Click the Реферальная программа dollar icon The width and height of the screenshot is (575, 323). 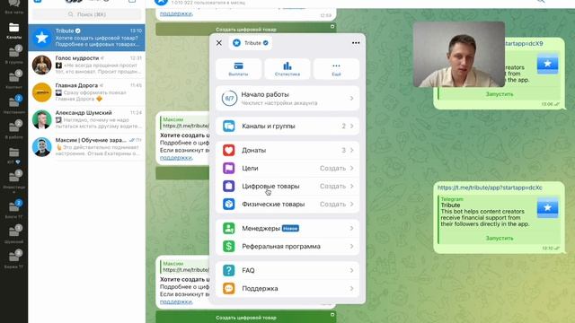[229, 246]
